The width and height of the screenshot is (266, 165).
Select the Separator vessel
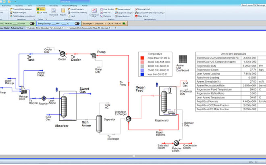[99, 124]
